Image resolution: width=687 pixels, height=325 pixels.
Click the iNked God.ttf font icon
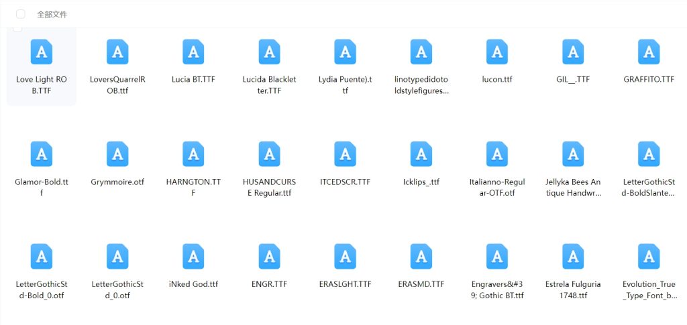pos(193,257)
